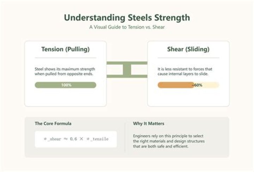Click the text about steel's maximum strength
Image resolution: width=254 pixels, height=172 pixels.
pos(65,71)
